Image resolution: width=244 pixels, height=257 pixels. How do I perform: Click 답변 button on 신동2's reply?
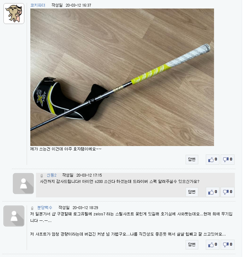pyautogui.click(x=192, y=192)
